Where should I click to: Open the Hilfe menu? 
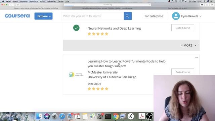click(x=67, y=1)
